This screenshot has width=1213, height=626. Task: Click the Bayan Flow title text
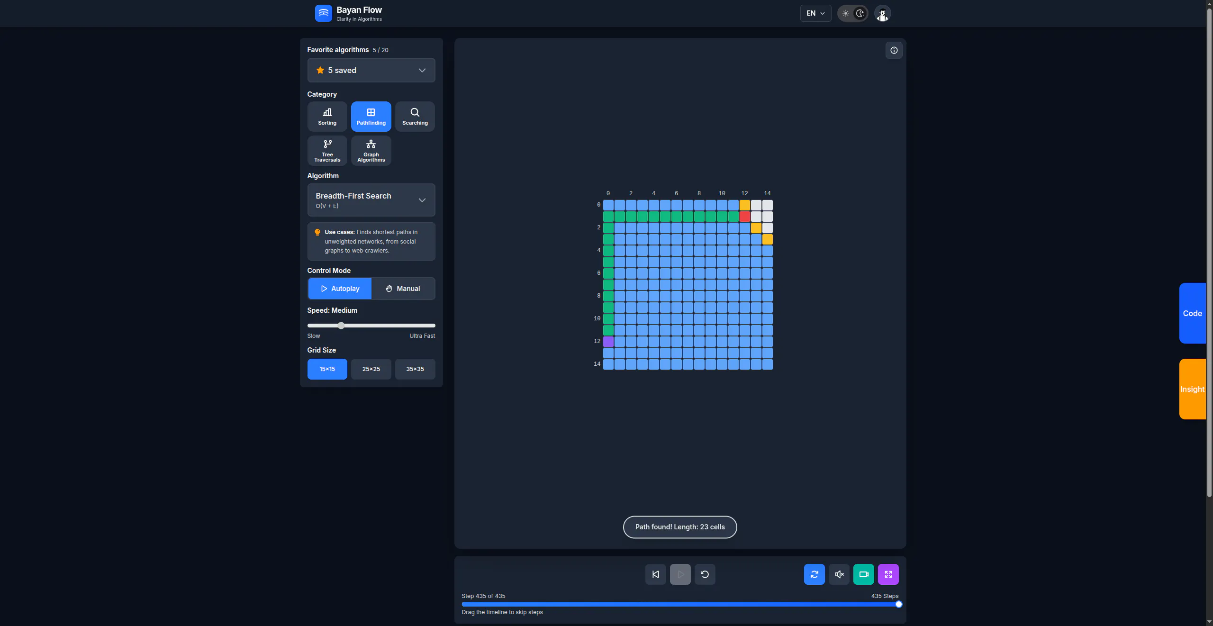click(x=359, y=10)
